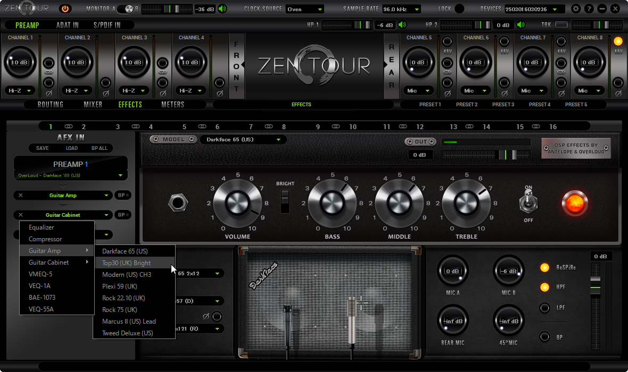Click Channel 8 phase invert icon
The image size is (628, 372).
click(x=618, y=94)
